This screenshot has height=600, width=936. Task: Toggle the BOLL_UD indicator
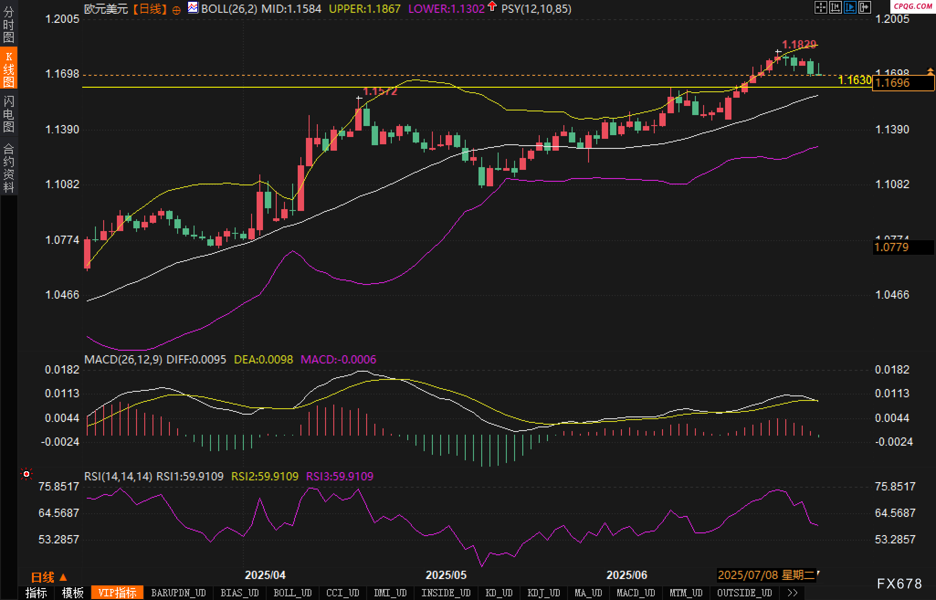(292, 593)
